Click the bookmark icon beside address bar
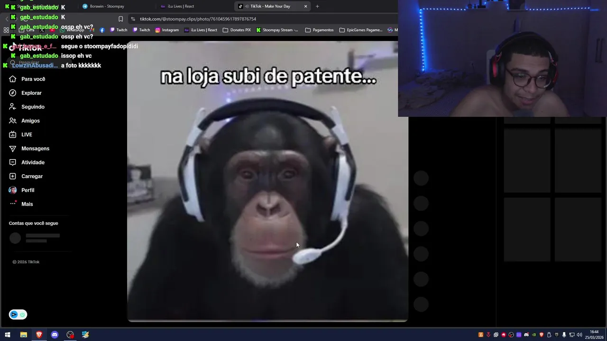 [120, 19]
